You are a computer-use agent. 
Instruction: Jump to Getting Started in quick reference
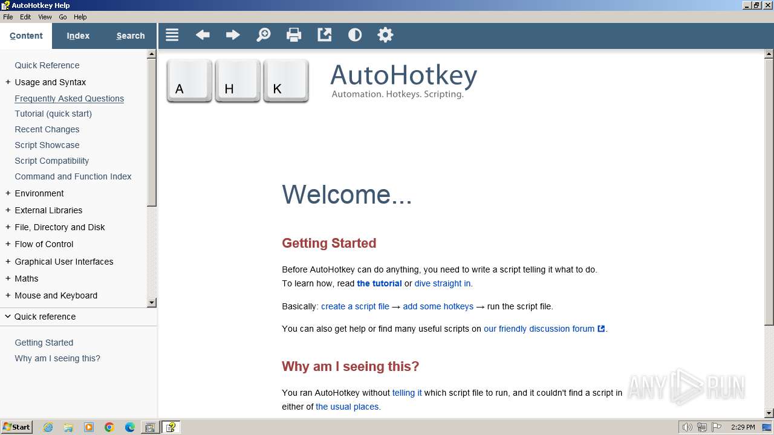(44, 343)
